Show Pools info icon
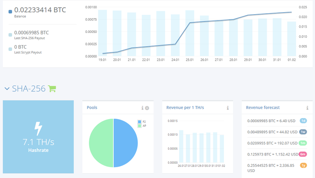315x178 pixels. point(142,108)
